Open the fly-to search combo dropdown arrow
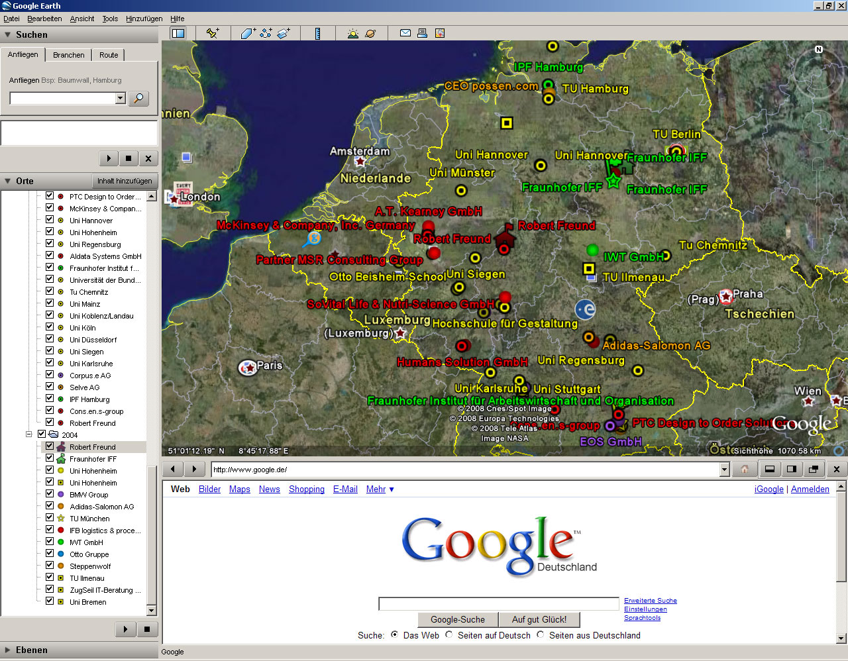The image size is (848, 661). click(120, 98)
